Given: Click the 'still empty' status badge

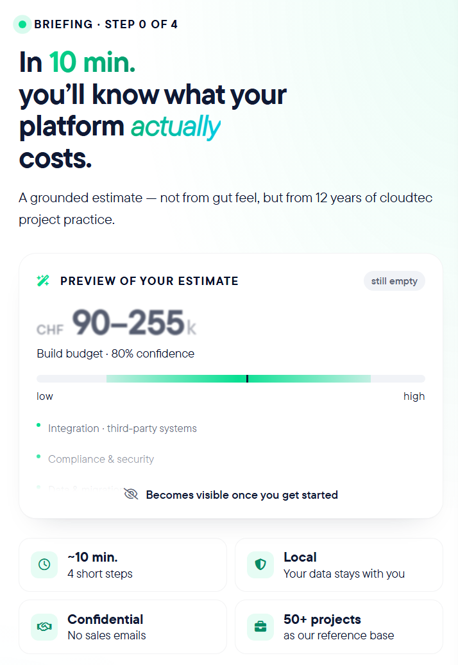Looking at the screenshot, I should pos(394,281).
